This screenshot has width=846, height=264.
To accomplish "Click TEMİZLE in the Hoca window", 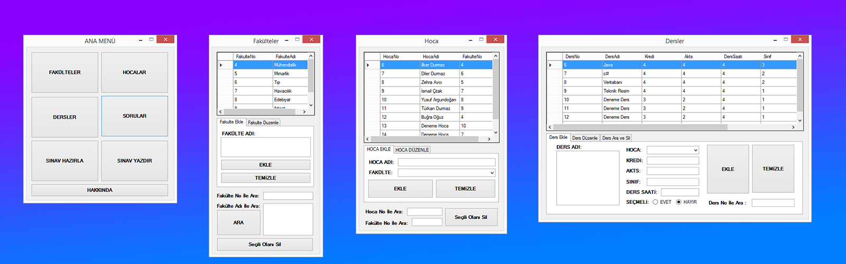I will pyautogui.click(x=465, y=188).
